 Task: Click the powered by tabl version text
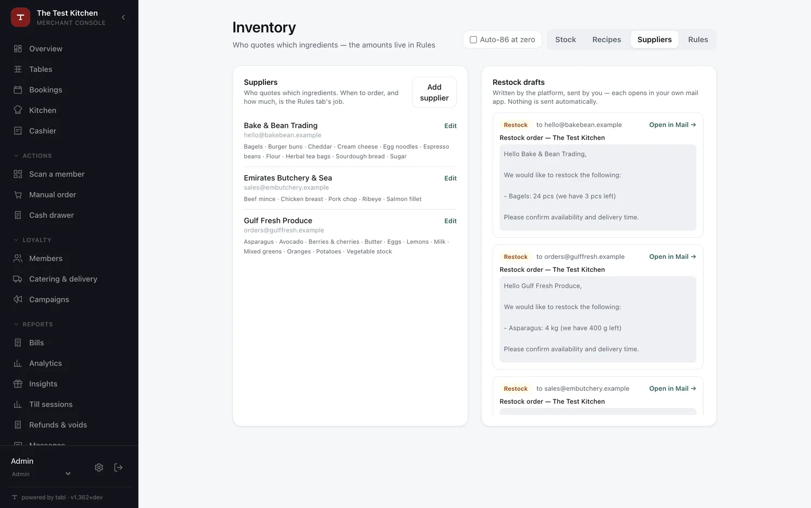62,497
